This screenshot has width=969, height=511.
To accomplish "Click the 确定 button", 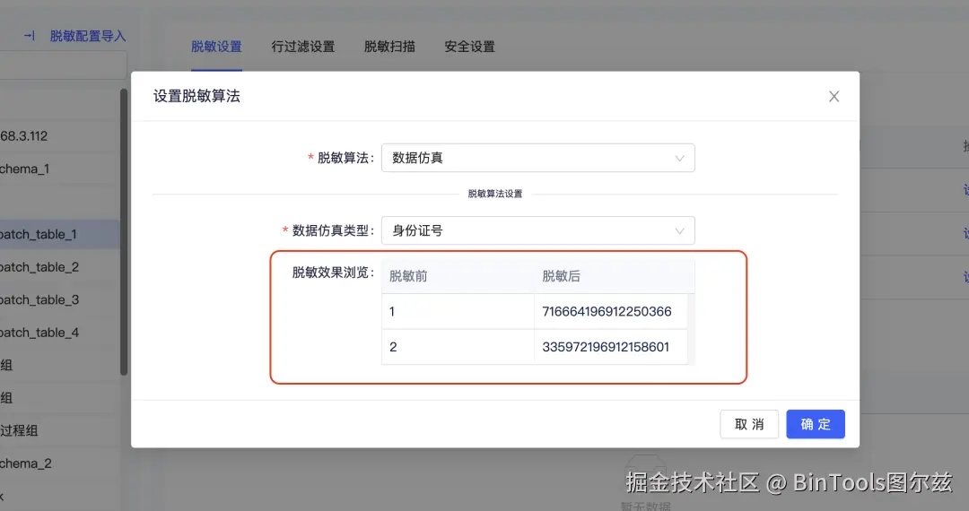I will click(815, 425).
